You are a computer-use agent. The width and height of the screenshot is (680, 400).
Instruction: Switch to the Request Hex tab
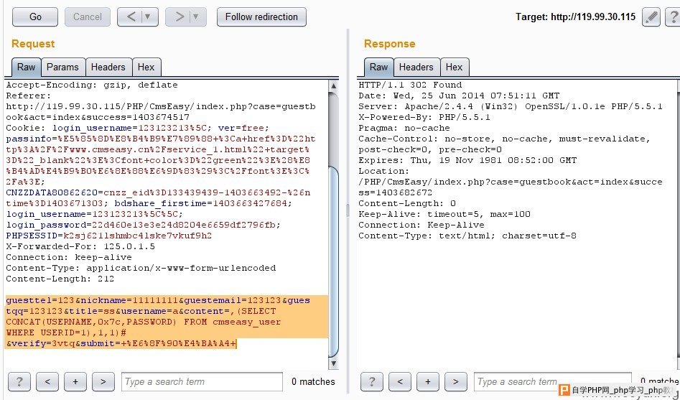(146, 68)
